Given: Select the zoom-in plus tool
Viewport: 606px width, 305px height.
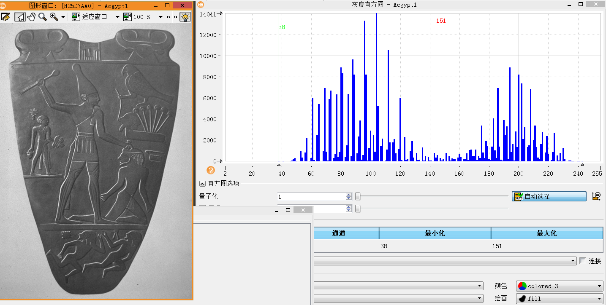Looking at the screenshot, I should click(54, 17).
